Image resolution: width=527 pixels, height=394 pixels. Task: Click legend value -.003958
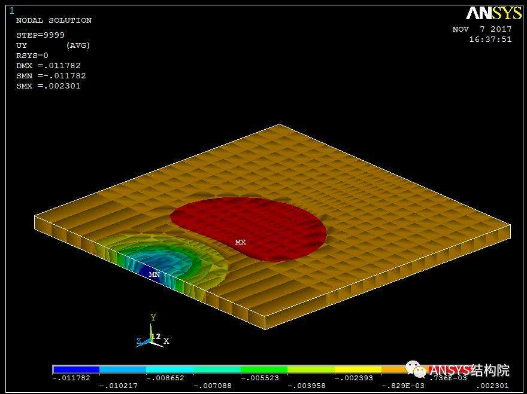[307, 386]
